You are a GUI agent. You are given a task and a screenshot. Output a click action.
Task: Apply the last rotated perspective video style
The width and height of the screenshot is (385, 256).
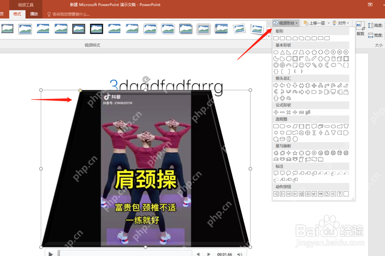pyautogui.click(x=256, y=29)
